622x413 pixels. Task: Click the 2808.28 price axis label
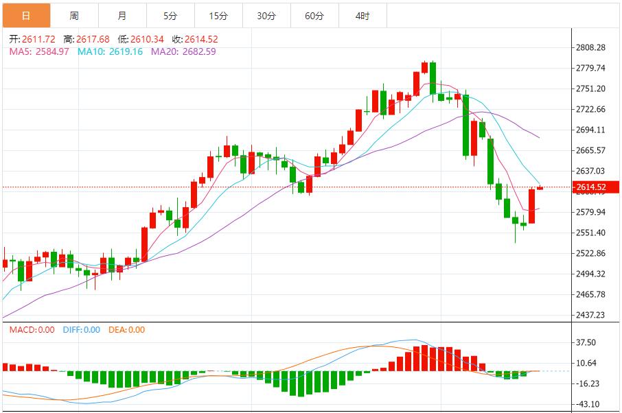point(590,47)
